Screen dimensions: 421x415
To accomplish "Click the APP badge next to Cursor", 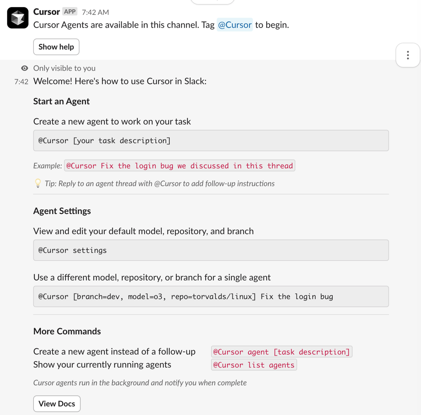I will point(70,12).
